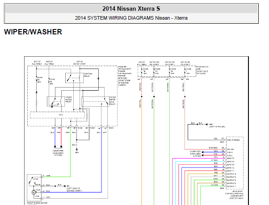Click the wiper motor M symbol
The height and width of the screenshot is (205, 269).
click(34, 192)
